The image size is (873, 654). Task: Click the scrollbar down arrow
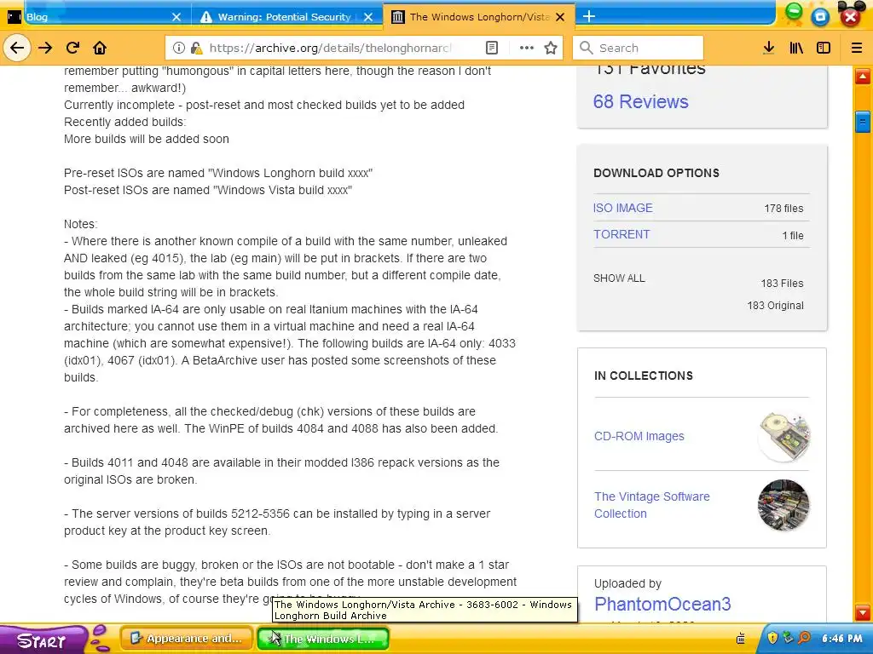click(863, 613)
